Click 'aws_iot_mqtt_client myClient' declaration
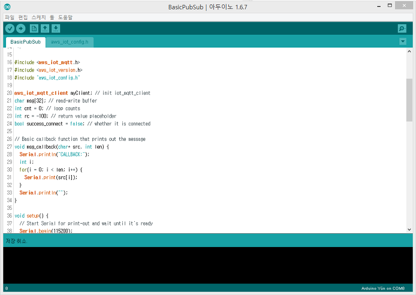The height and width of the screenshot is (295, 416). click(82, 93)
